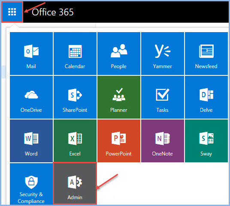Open the gray Admin tile

[75, 183]
